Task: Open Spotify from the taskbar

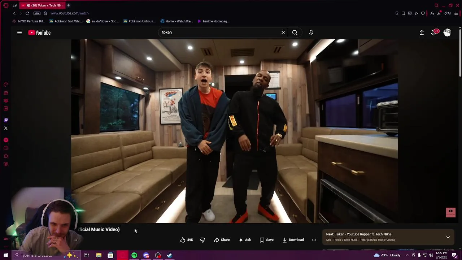Action: 134,255
